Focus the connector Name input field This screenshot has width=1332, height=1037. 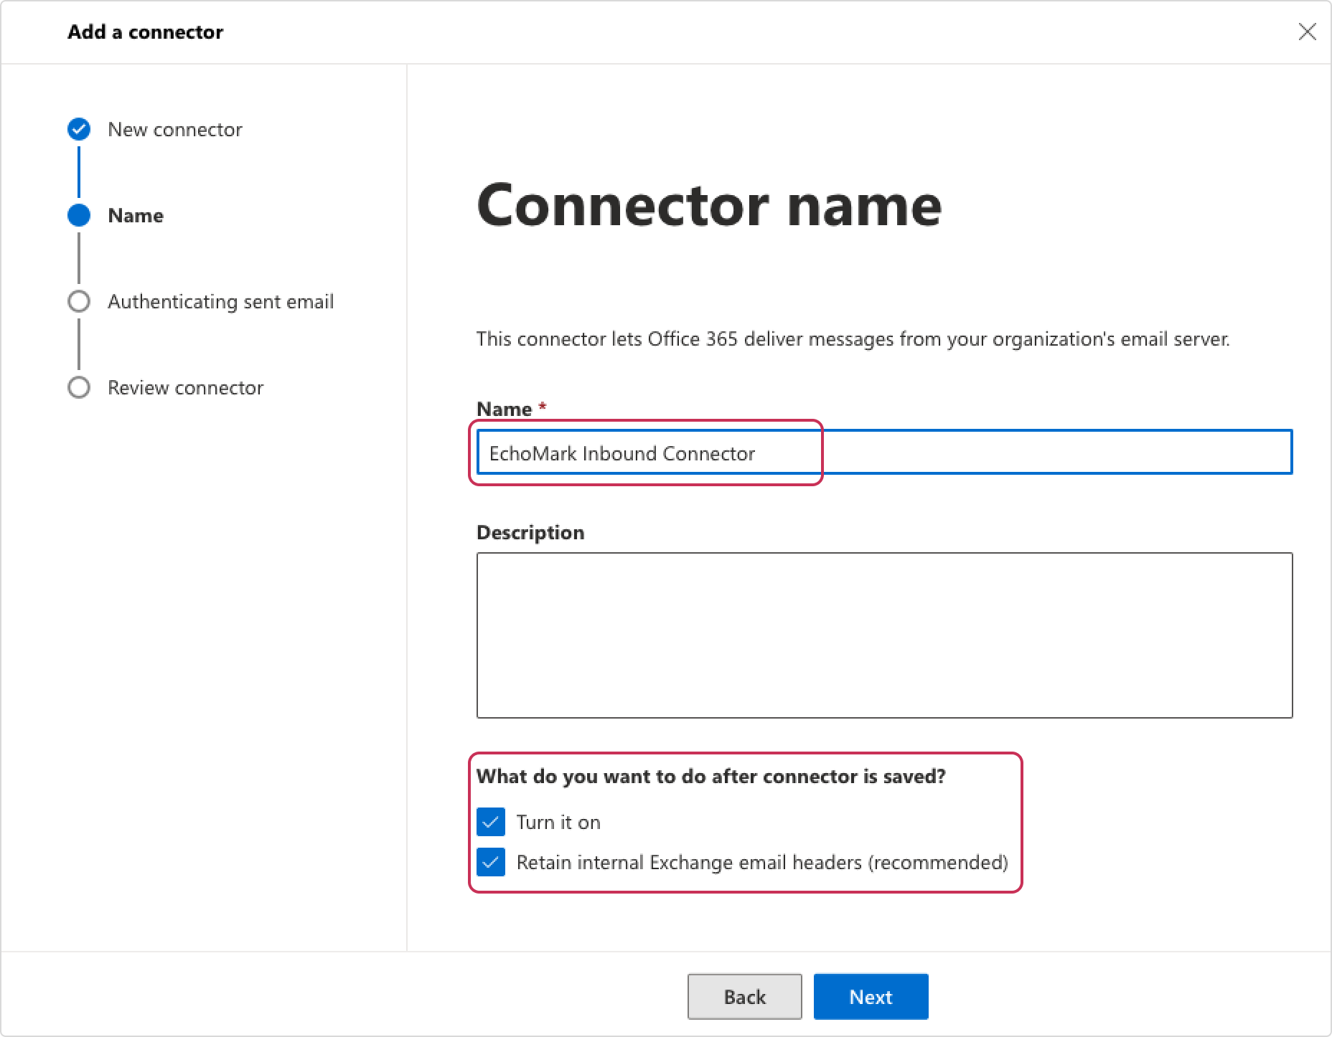tap(884, 452)
